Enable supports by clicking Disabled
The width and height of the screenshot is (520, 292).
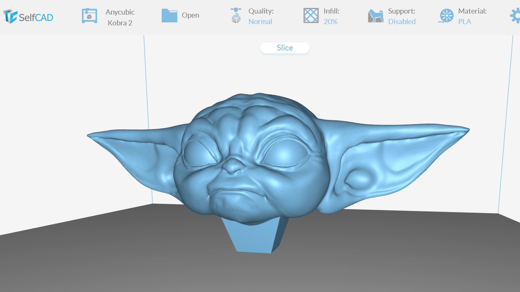coord(402,21)
